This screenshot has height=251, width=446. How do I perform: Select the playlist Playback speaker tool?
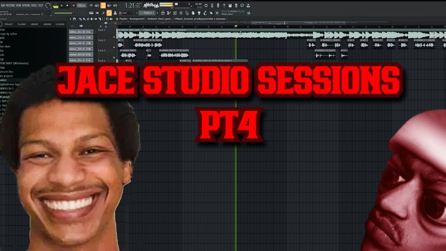[x=111, y=19]
